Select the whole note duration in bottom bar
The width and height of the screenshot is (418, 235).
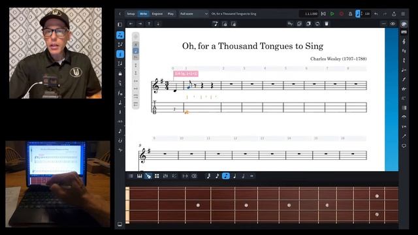click(x=251, y=176)
